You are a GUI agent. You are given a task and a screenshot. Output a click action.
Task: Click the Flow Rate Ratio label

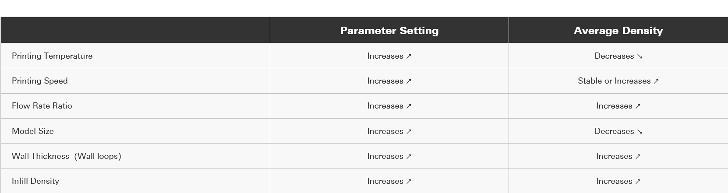[42, 106]
